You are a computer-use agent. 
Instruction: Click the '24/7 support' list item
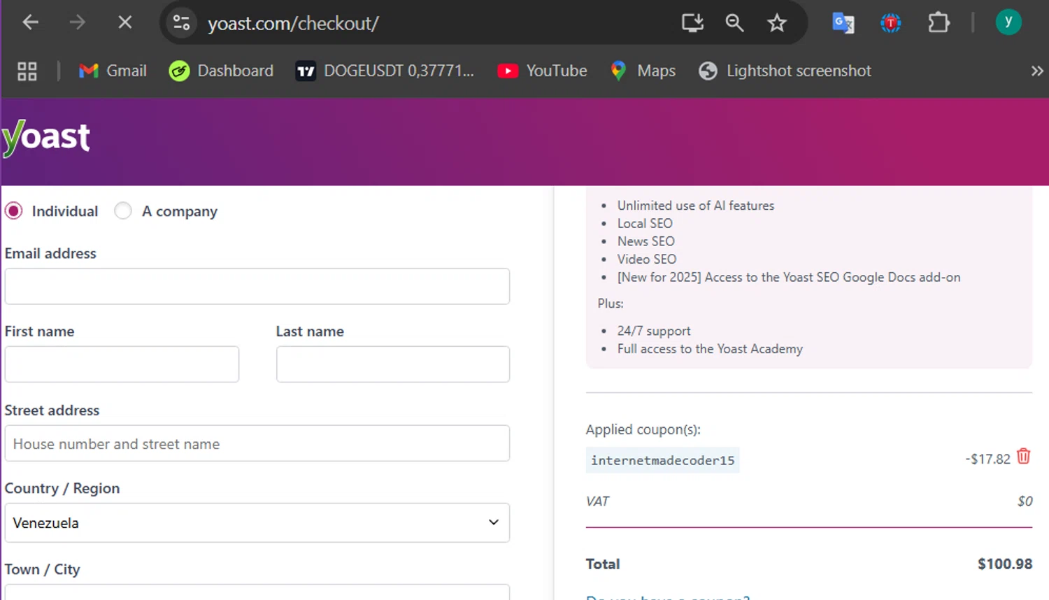pyautogui.click(x=654, y=331)
